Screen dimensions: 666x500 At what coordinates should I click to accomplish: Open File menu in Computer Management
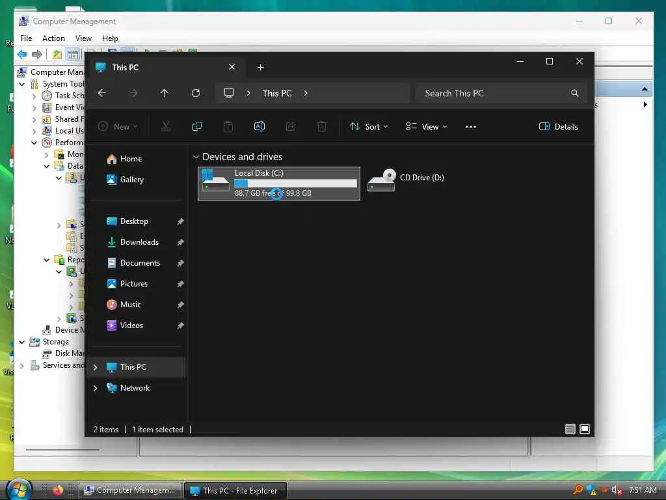26,38
